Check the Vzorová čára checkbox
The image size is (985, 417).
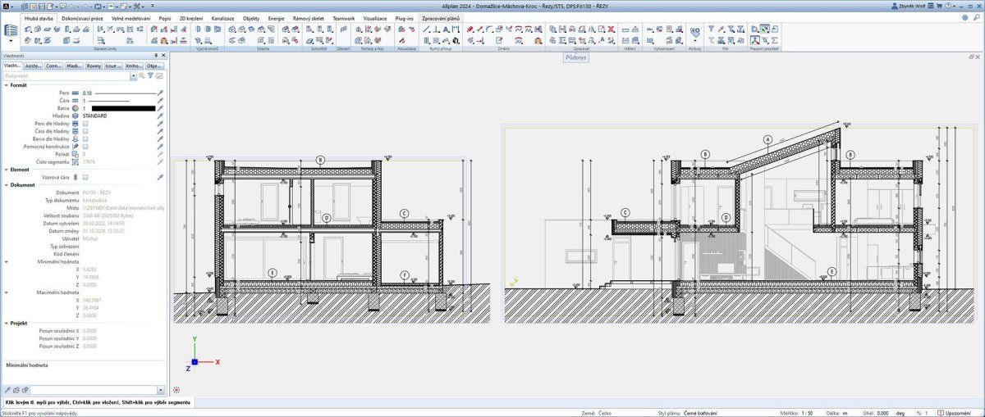click(x=85, y=177)
